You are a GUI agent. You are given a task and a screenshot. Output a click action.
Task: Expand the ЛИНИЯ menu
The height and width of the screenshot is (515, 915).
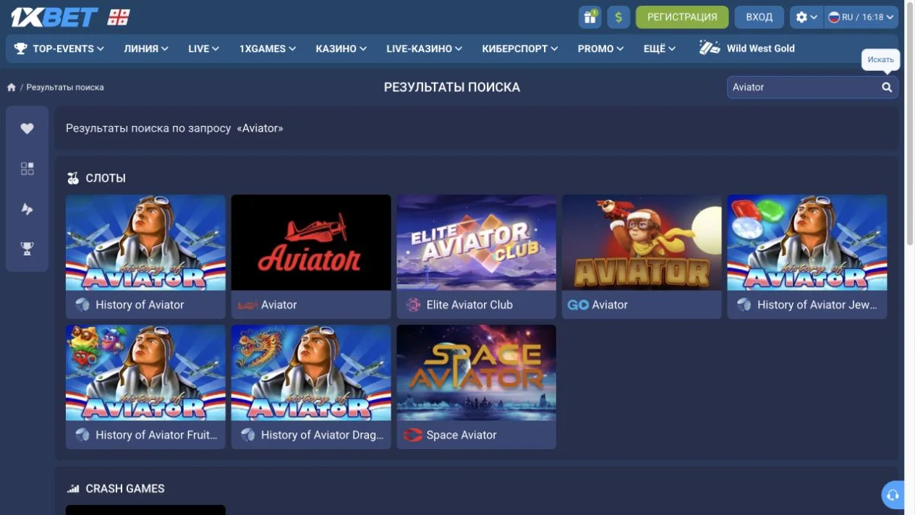coord(146,48)
